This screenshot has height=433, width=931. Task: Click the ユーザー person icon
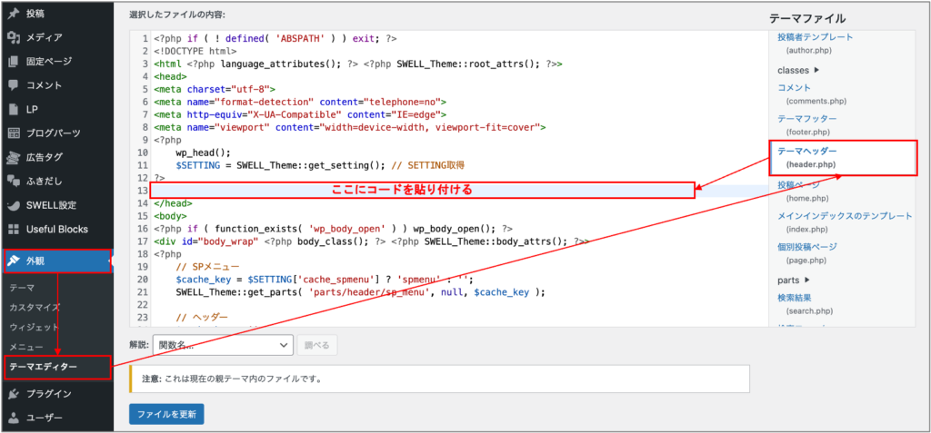click(x=13, y=418)
